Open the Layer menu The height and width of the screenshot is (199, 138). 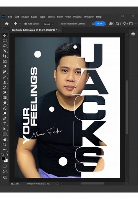coord(34,17)
